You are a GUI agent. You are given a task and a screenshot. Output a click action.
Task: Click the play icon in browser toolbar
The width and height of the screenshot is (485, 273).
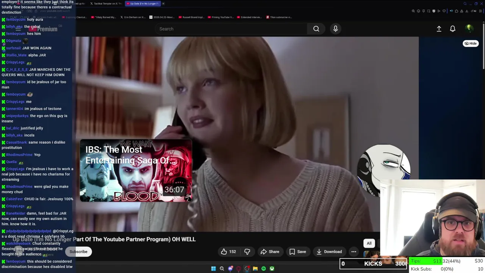pyautogui.click(x=439, y=11)
